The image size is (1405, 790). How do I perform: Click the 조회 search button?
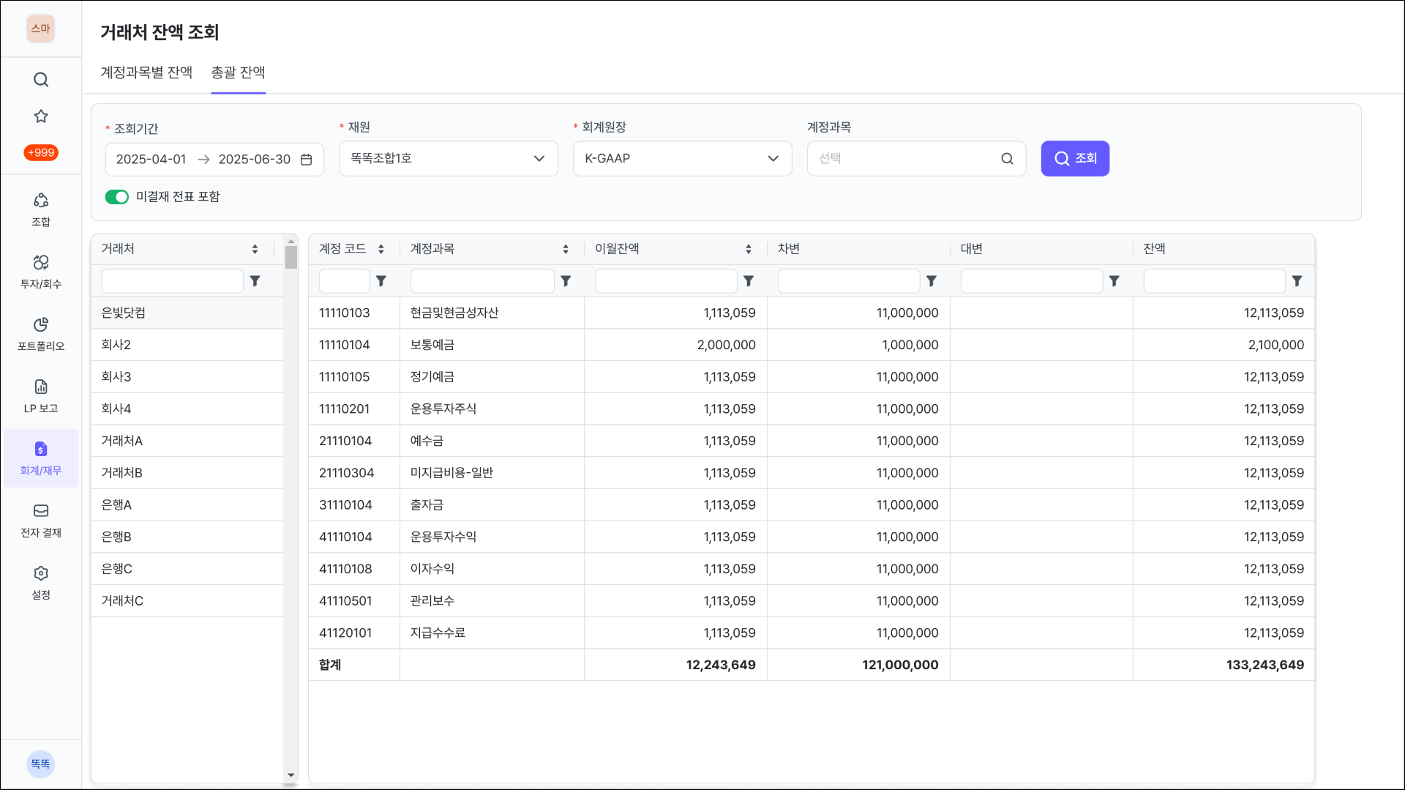tap(1074, 159)
